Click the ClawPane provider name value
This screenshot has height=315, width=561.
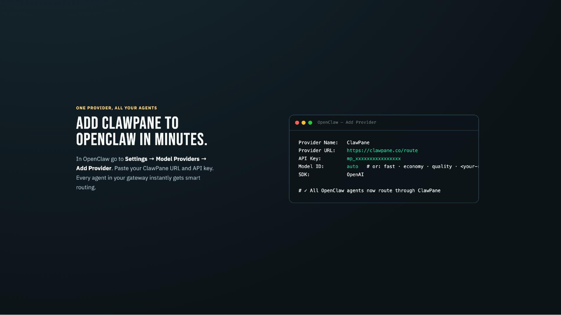(358, 143)
